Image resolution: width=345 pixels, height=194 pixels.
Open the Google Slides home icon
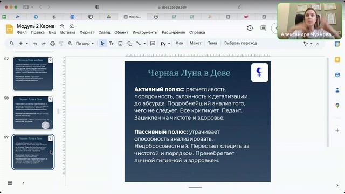pyautogui.click(x=10, y=29)
